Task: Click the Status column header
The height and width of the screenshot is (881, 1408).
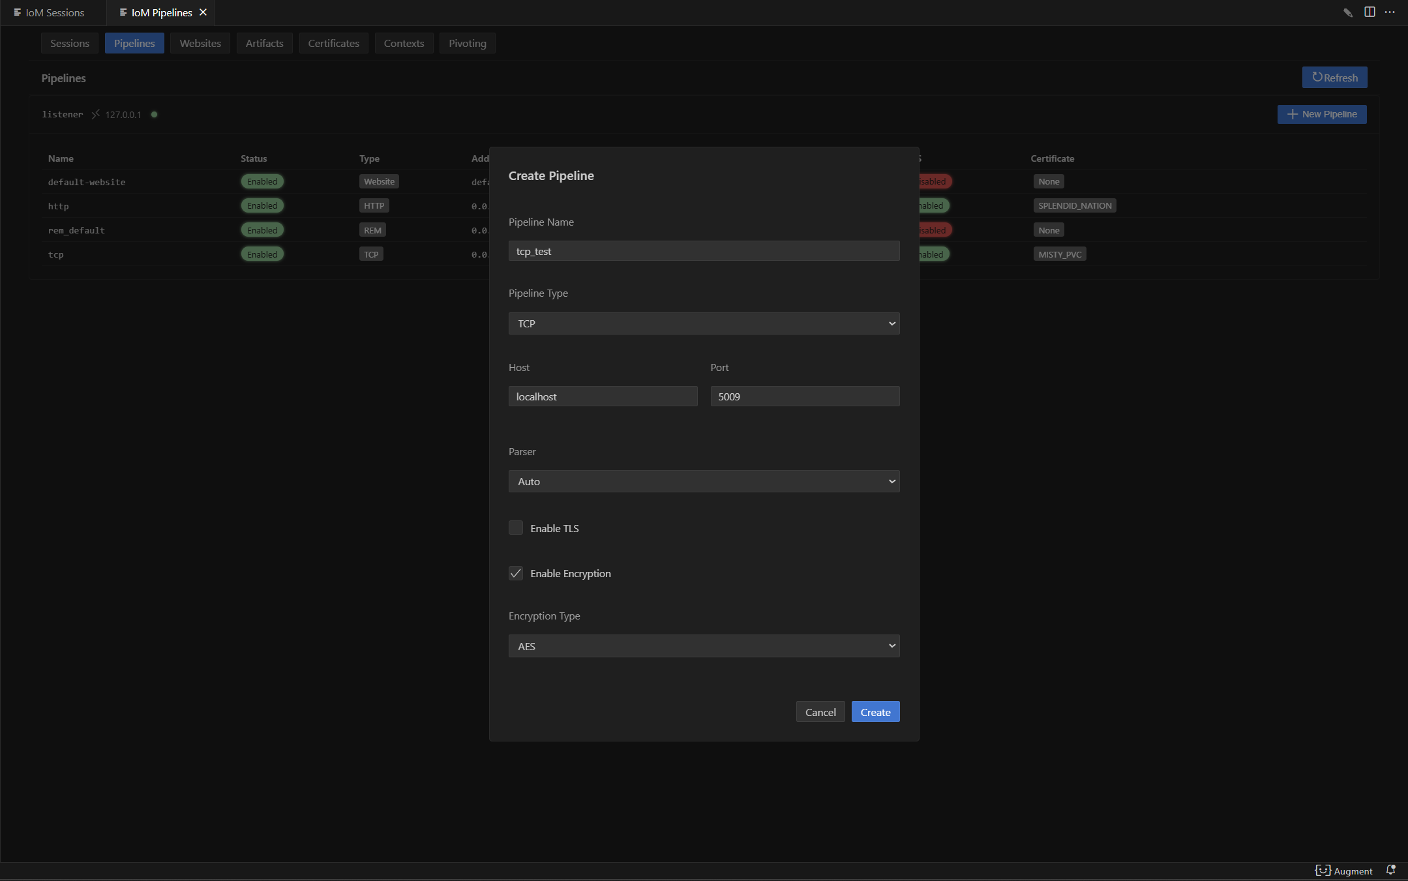Action: click(254, 158)
